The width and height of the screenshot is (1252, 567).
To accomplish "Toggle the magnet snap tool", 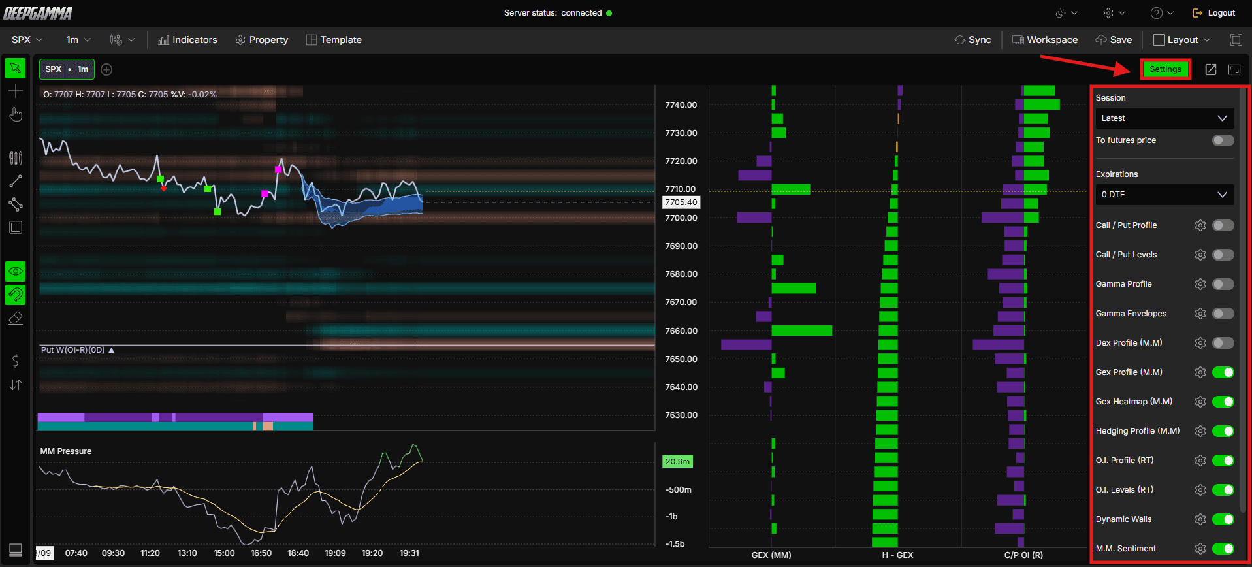I will click(x=16, y=295).
